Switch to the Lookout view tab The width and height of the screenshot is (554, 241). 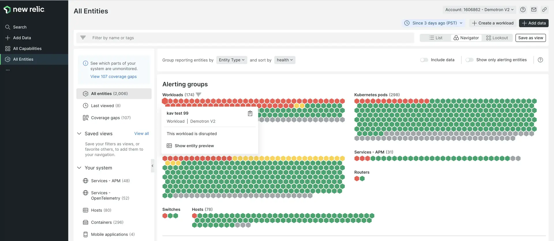497,38
